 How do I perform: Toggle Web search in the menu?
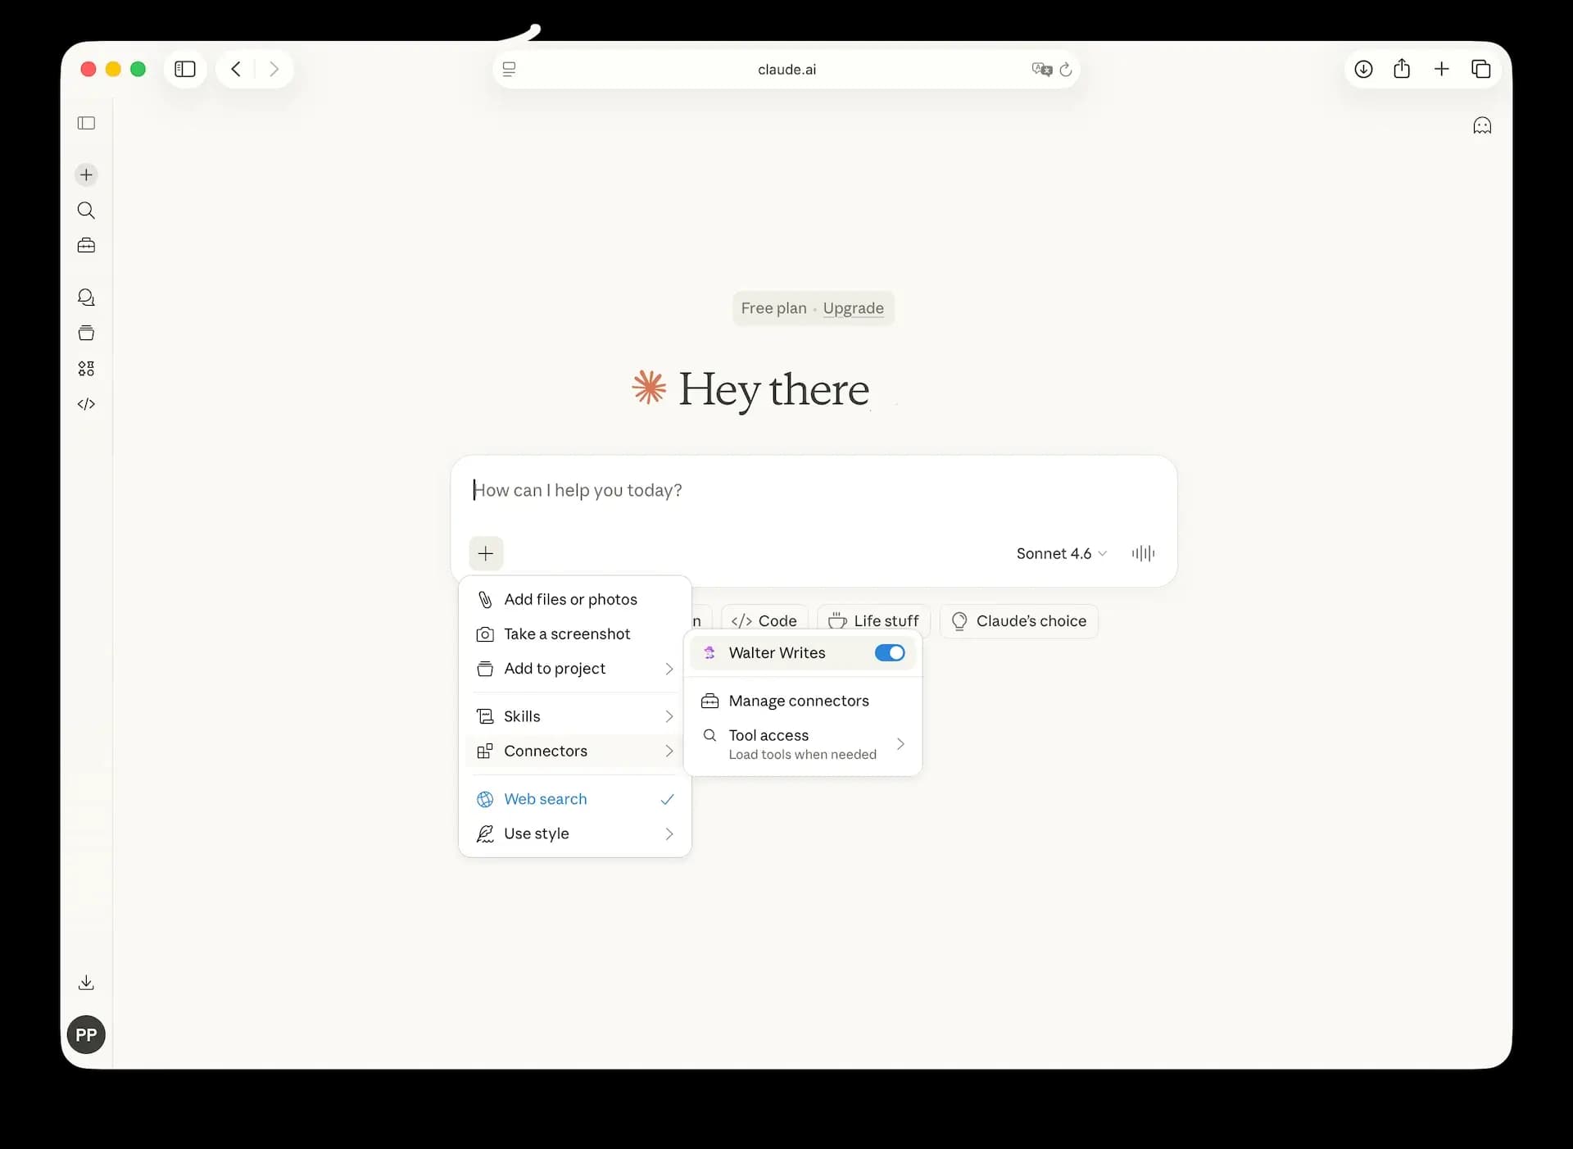coord(575,799)
